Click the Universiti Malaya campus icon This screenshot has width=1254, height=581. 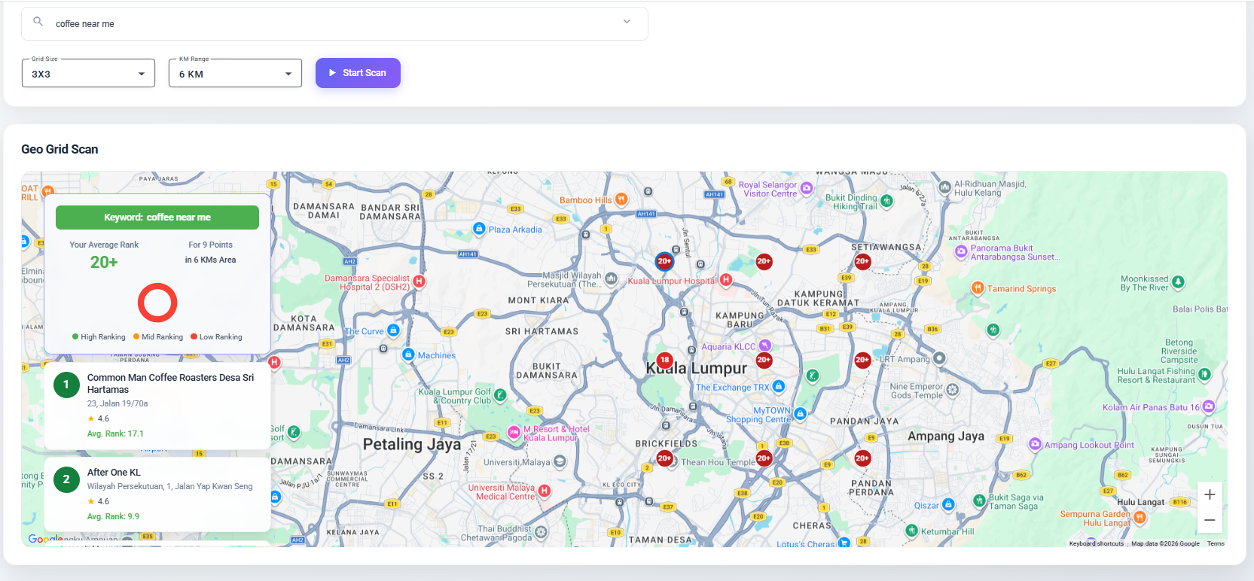pyautogui.click(x=560, y=461)
